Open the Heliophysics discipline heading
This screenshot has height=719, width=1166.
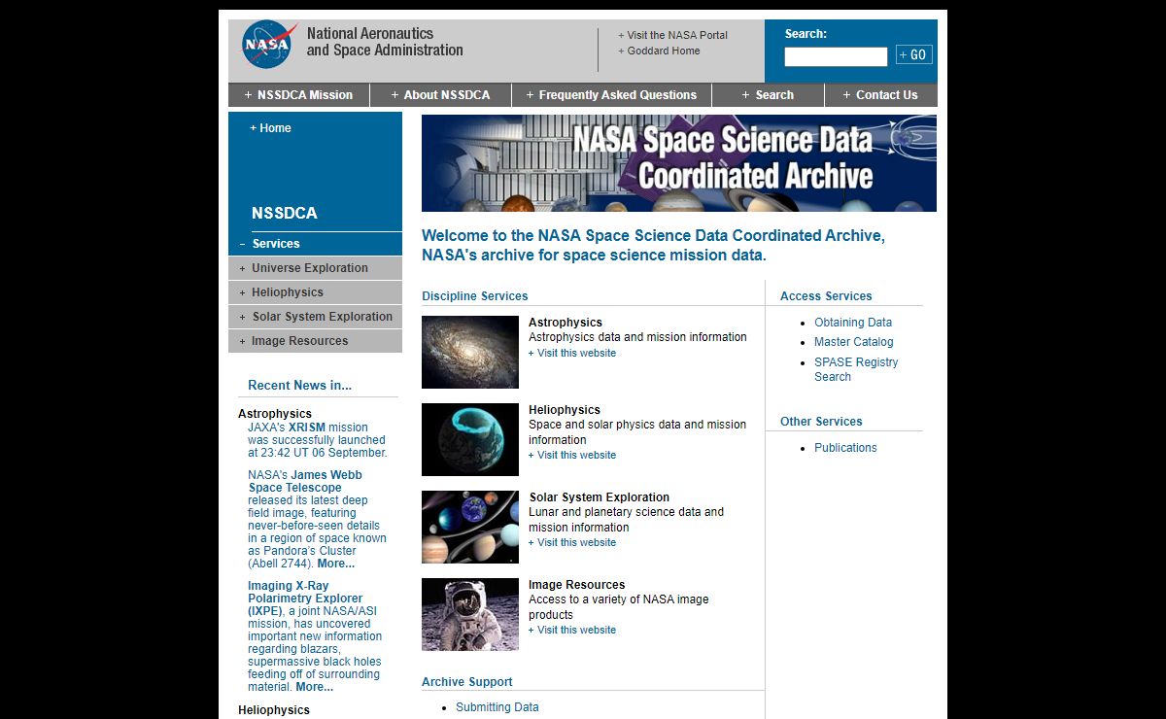point(565,410)
